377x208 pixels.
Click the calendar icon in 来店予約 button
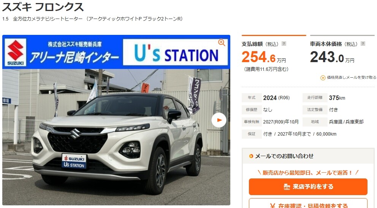pyautogui.click(x=287, y=187)
